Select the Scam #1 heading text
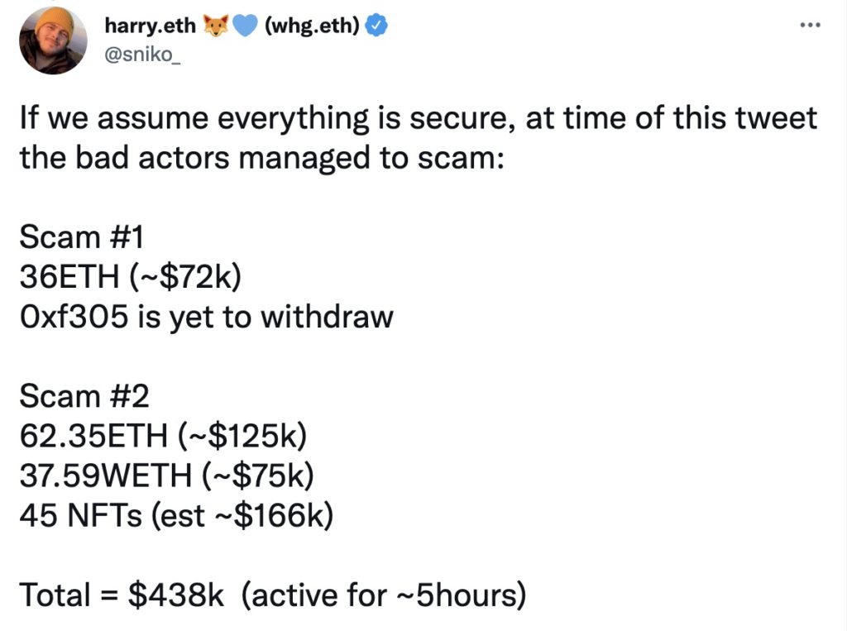The height and width of the screenshot is (631, 847). click(x=82, y=237)
